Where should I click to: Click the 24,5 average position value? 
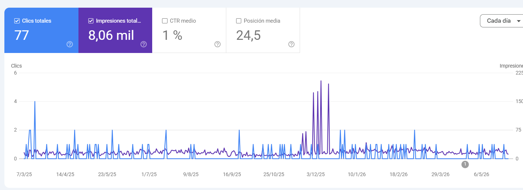[248, 35]
